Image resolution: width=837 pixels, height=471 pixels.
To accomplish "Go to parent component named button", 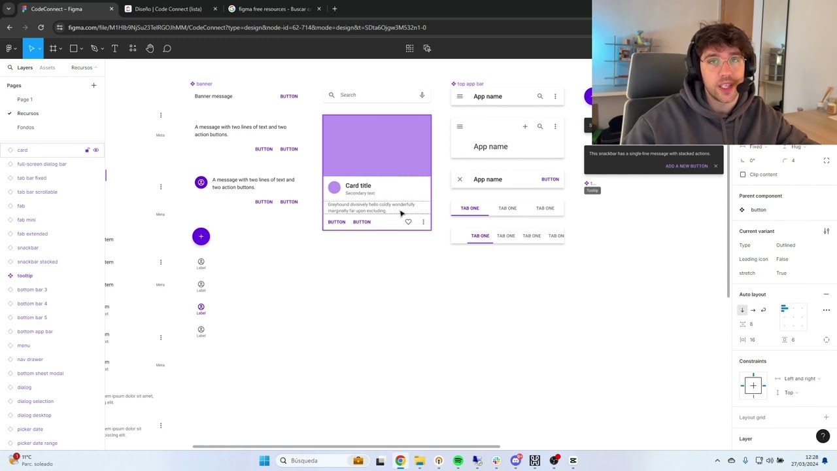I will coord(759,210).
